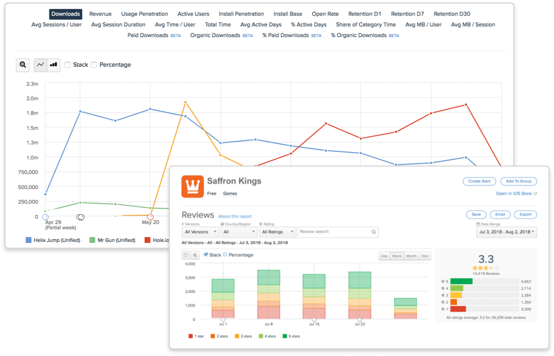Select the Total Time tab
This screenshot has height=356, width=554.
[x=218, y=25]
